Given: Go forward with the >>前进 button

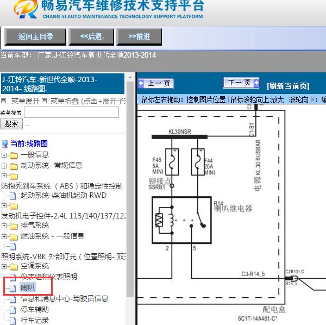Looking at the screenshot, I should point(139,37).
